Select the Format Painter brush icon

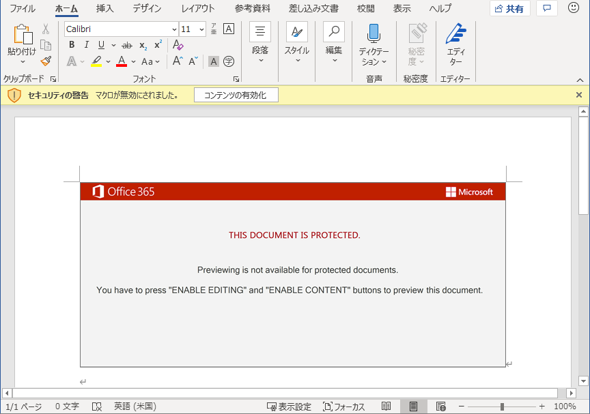46,61
